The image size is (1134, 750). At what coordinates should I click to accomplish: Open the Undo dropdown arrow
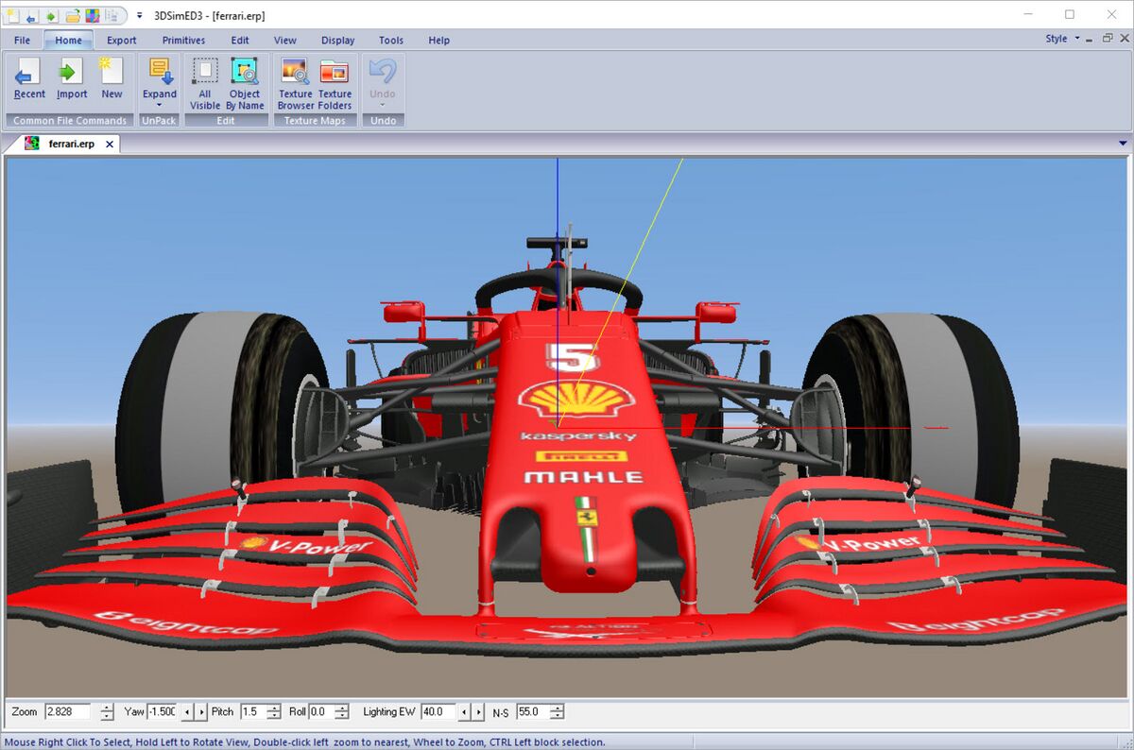[382, 103]
